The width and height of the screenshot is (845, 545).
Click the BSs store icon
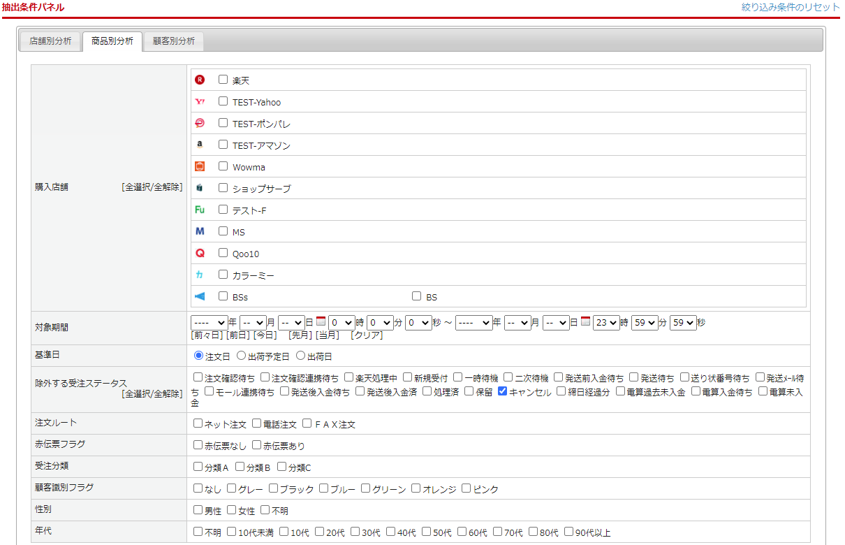[200, 296]
